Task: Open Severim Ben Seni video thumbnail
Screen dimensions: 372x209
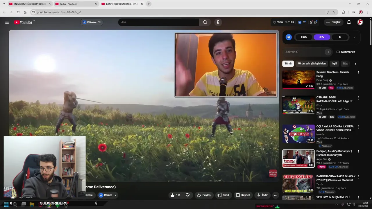Action: click(298, 80)
